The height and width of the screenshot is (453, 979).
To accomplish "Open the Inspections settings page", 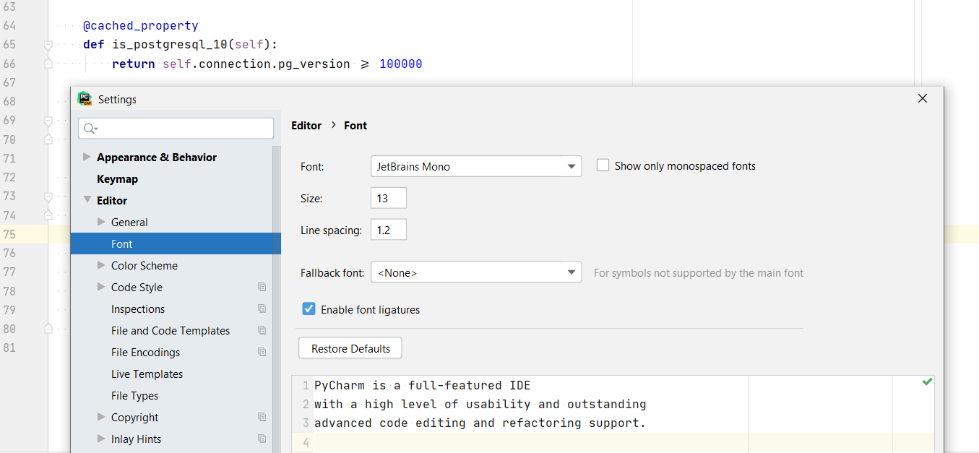I will [x=138, y=309].
